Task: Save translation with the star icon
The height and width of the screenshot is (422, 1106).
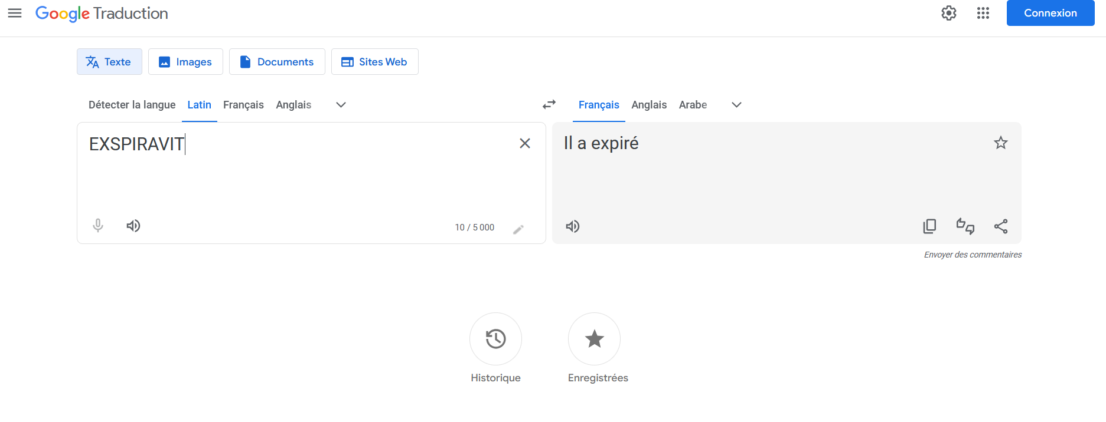Action: (x=1000, y=143)
